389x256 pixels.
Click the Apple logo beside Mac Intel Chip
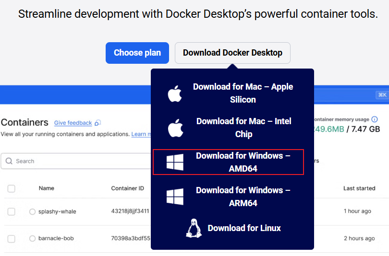point(175,128)
